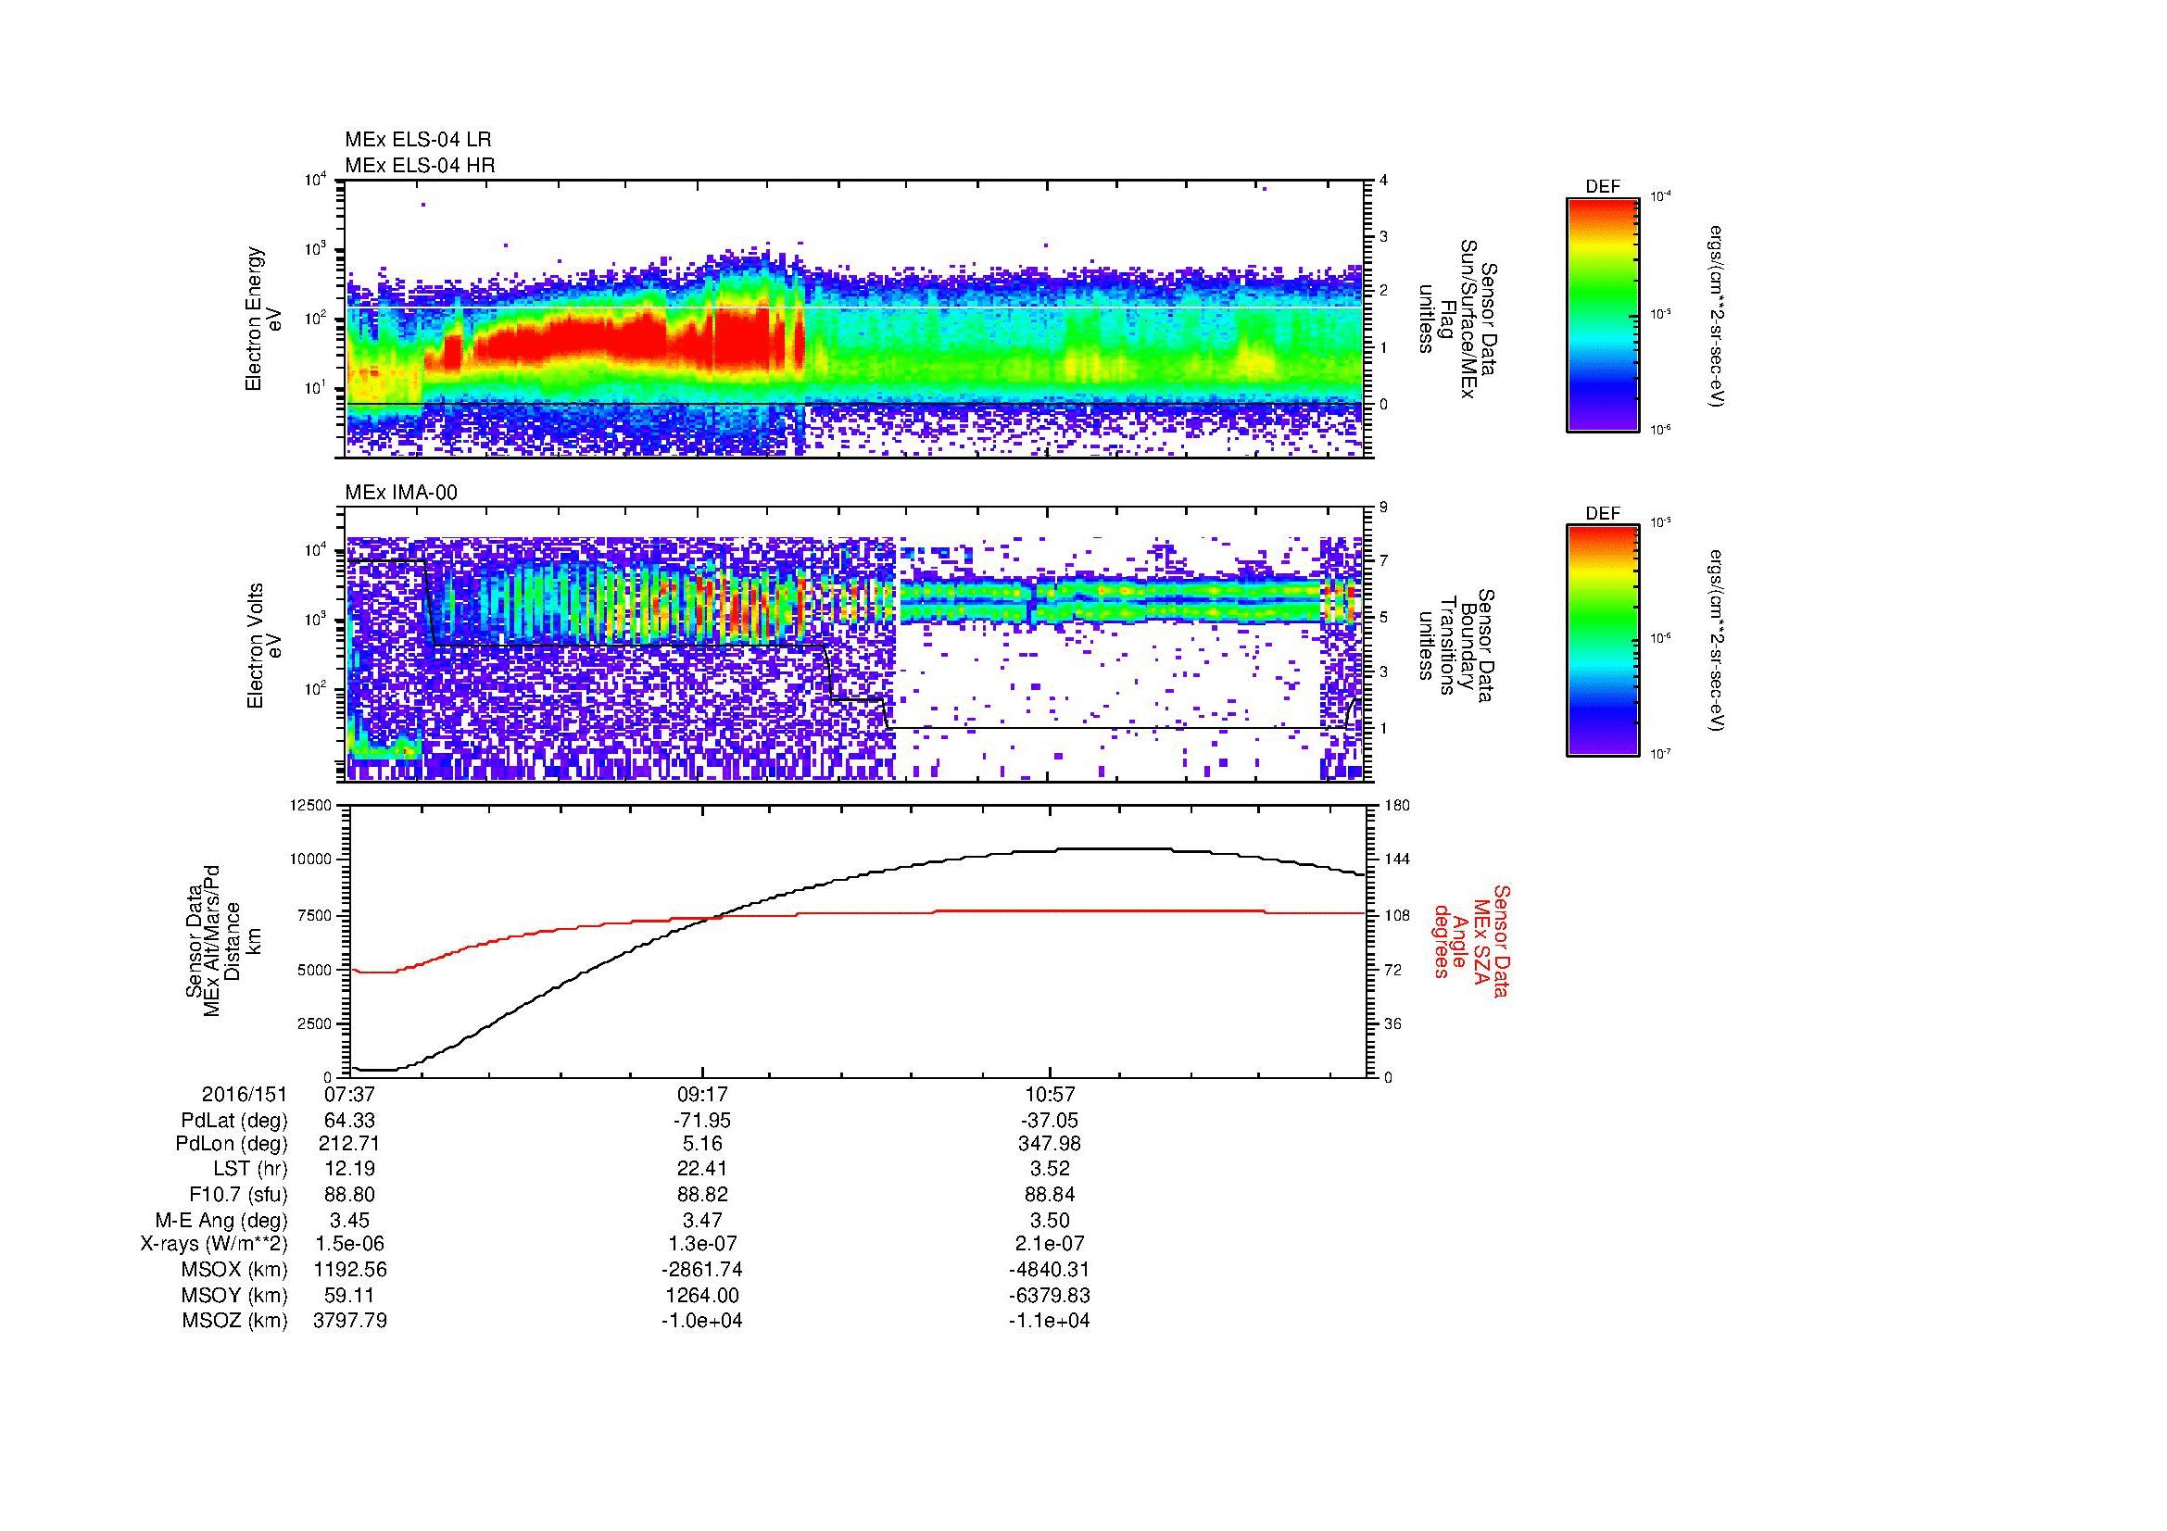Click the MSOY value '59.11'

click(x=349, y=1295)
